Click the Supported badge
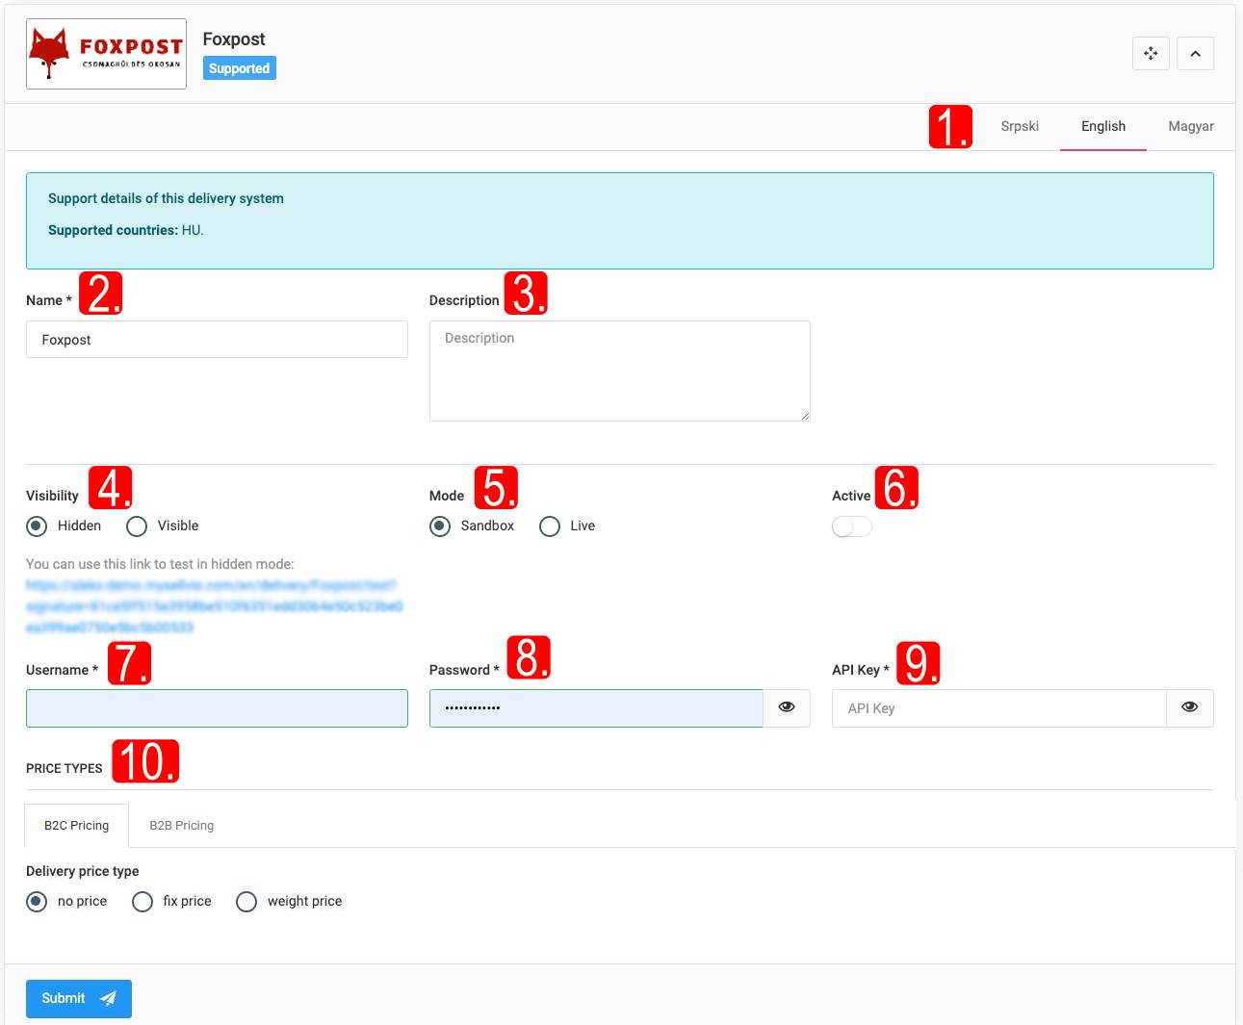This screenshot has width=1243, height=1025. tap(240, 68)
